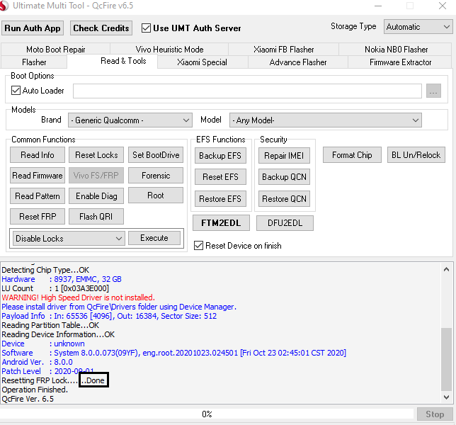Click the Format Chip button
The height and width of the screenshot is (425, 456).
point(352,155)
